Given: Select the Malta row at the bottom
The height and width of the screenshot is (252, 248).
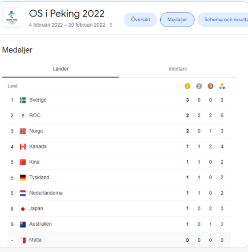Looking at the screenshot, I should point(119,240).
